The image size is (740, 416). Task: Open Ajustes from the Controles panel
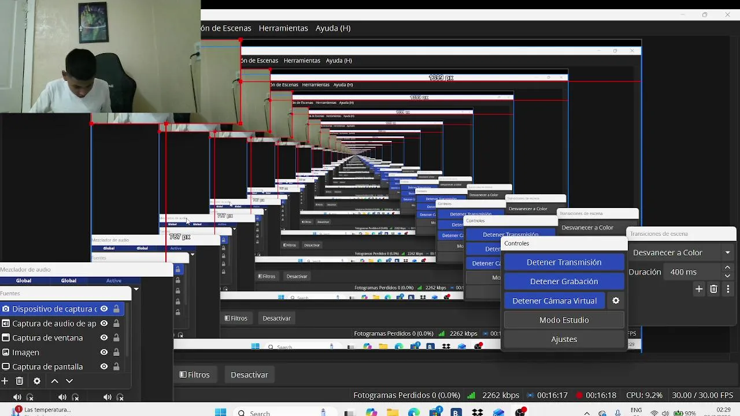tap(564, 339)
